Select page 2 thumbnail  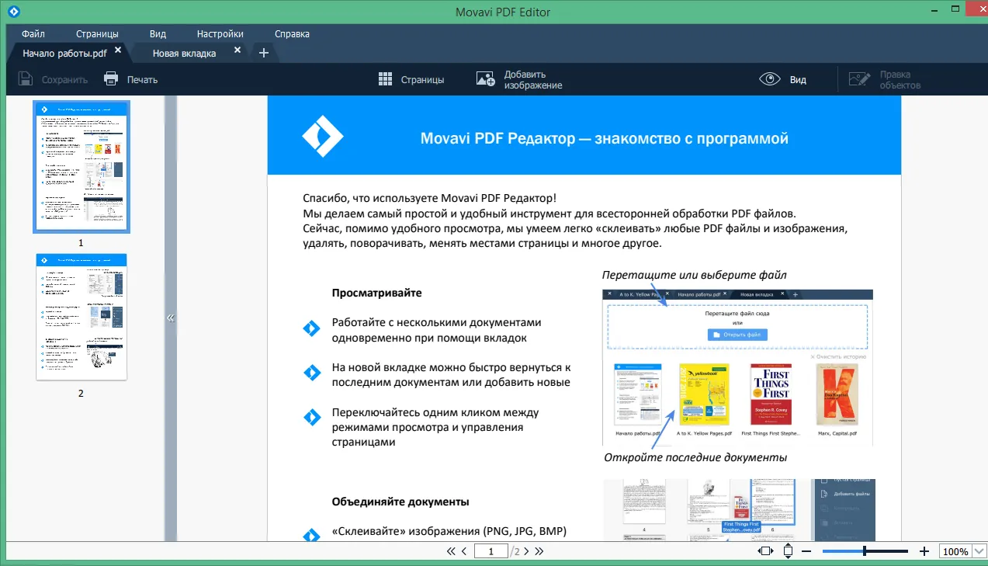pyautogui.click(x=81, y=317)
